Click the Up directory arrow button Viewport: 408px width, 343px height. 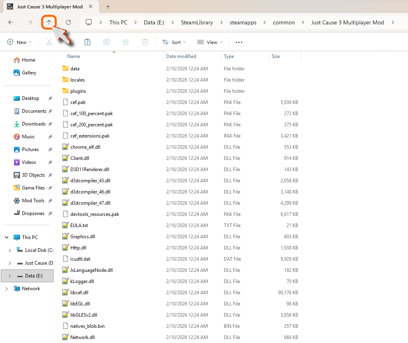click(x=49, y=22)
